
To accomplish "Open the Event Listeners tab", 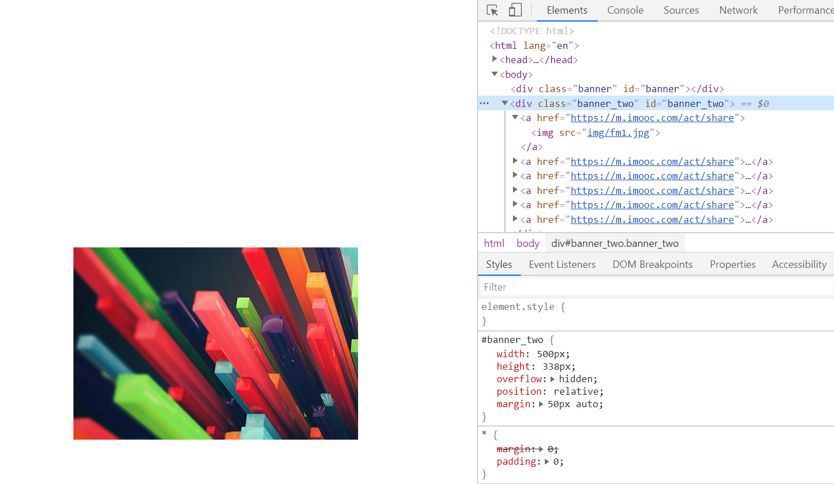I will coord(562,264).
